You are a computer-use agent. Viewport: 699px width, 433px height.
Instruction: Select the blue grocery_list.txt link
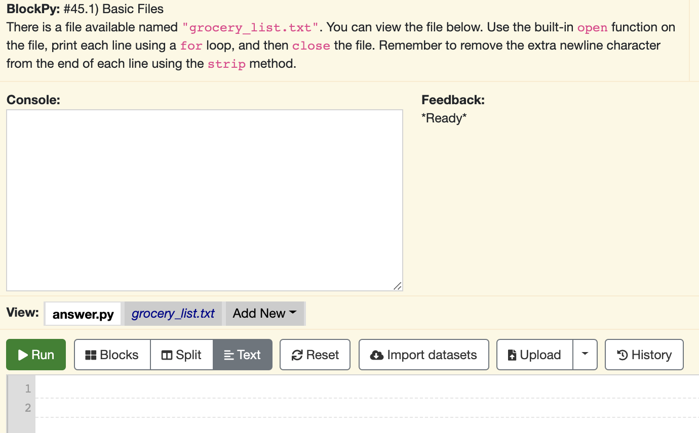(x=173, y=314)
